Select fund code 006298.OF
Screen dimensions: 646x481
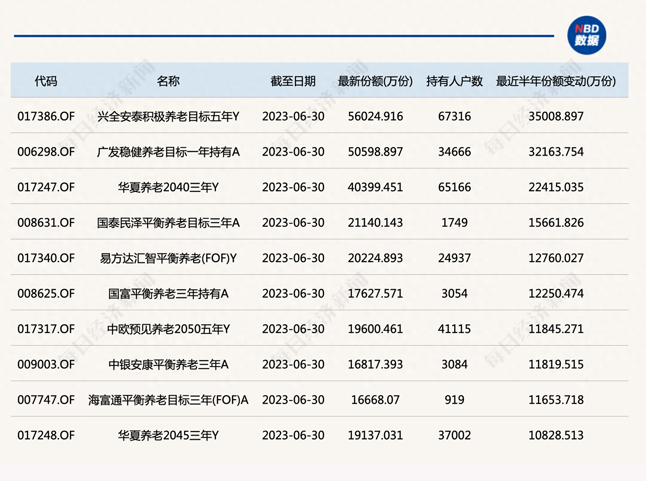(x=47, y=152)
